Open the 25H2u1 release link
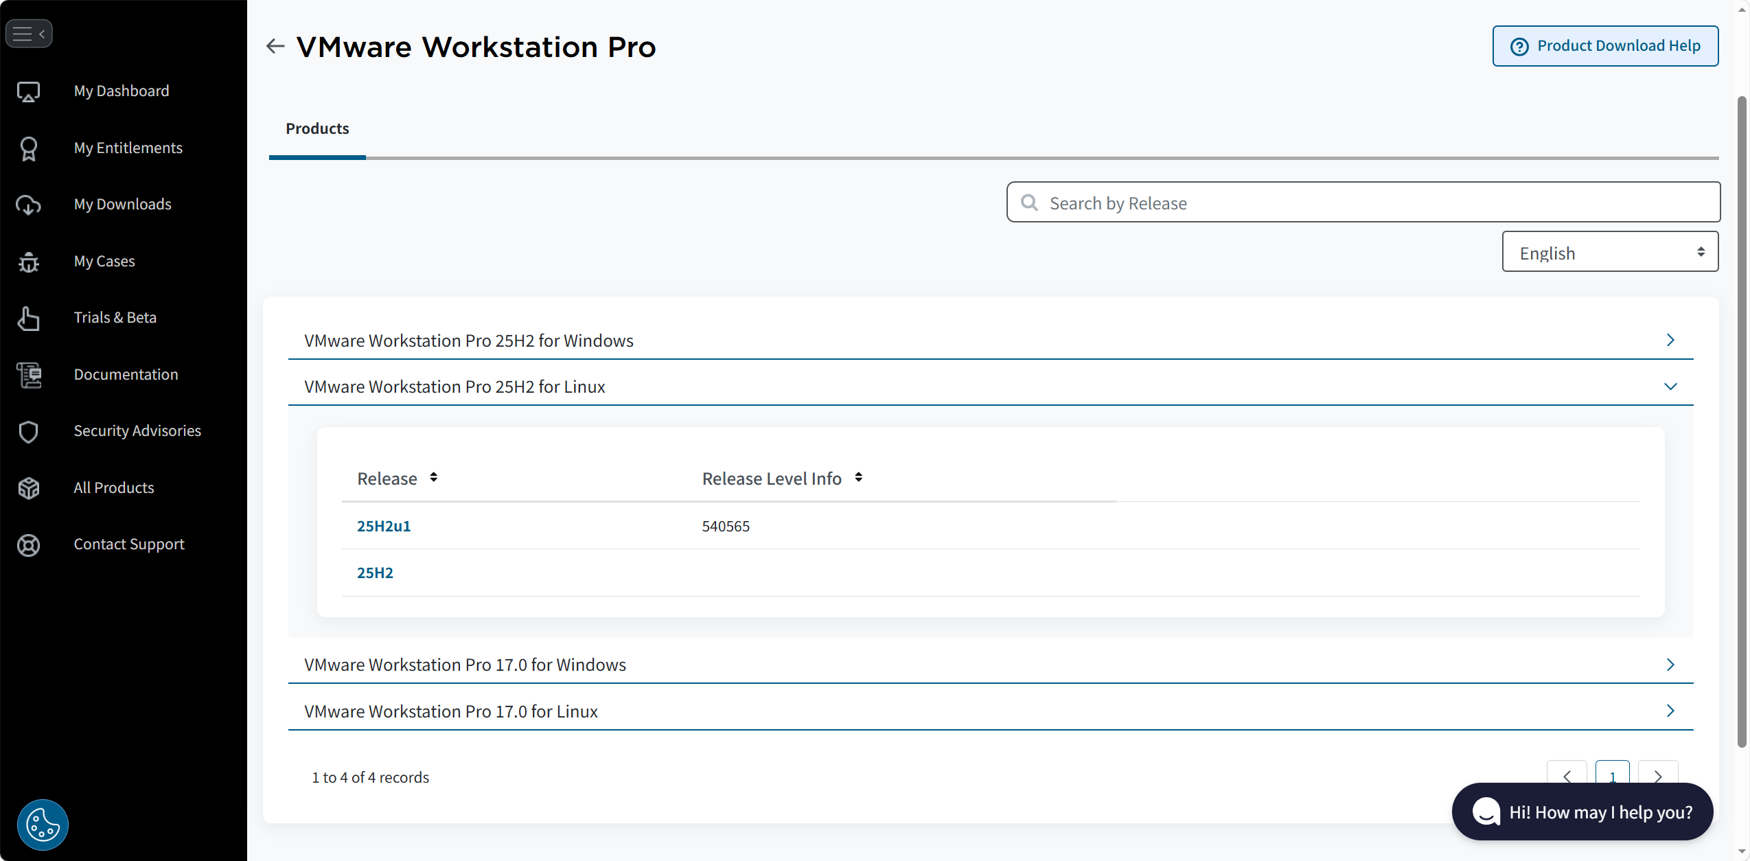This screenshot has height=861, width=1750. [383, 526]
